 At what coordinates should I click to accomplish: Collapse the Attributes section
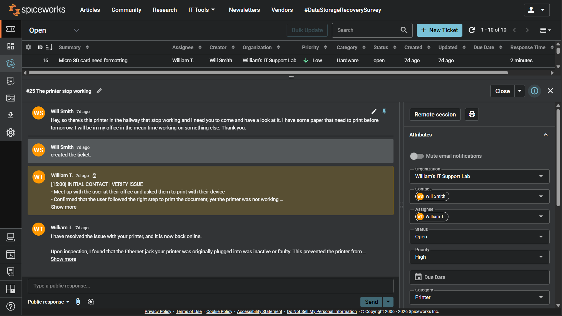point(545,135)
